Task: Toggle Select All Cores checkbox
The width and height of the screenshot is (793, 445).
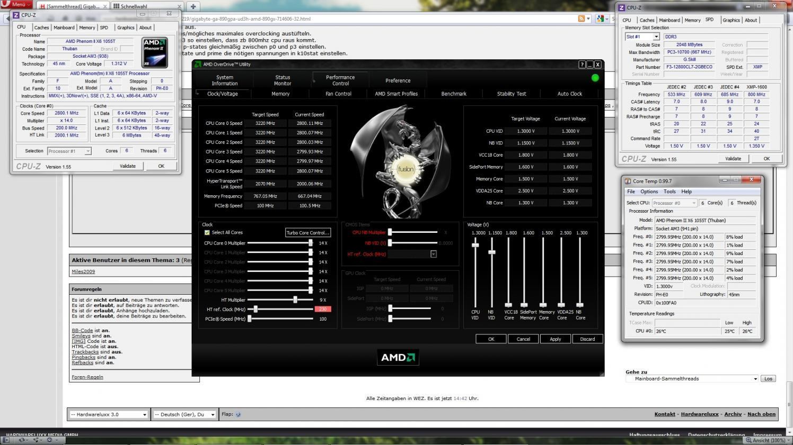Action: pos(207,232)
